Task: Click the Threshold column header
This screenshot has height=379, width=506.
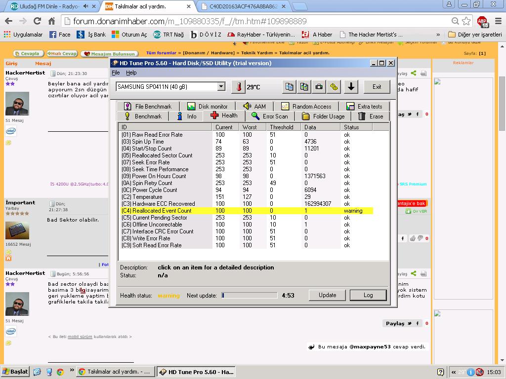Action: pos(284,127)
